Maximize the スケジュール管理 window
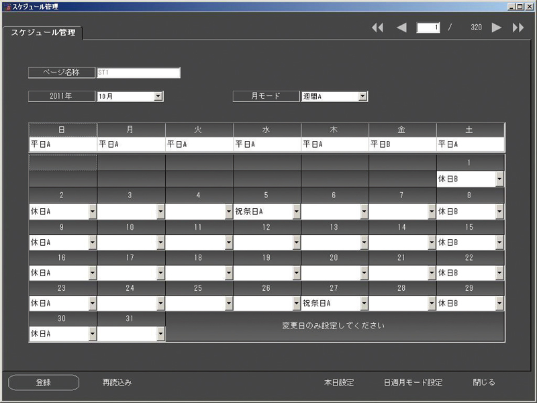This screenshot has height=403, width=537. click(520, 7)
